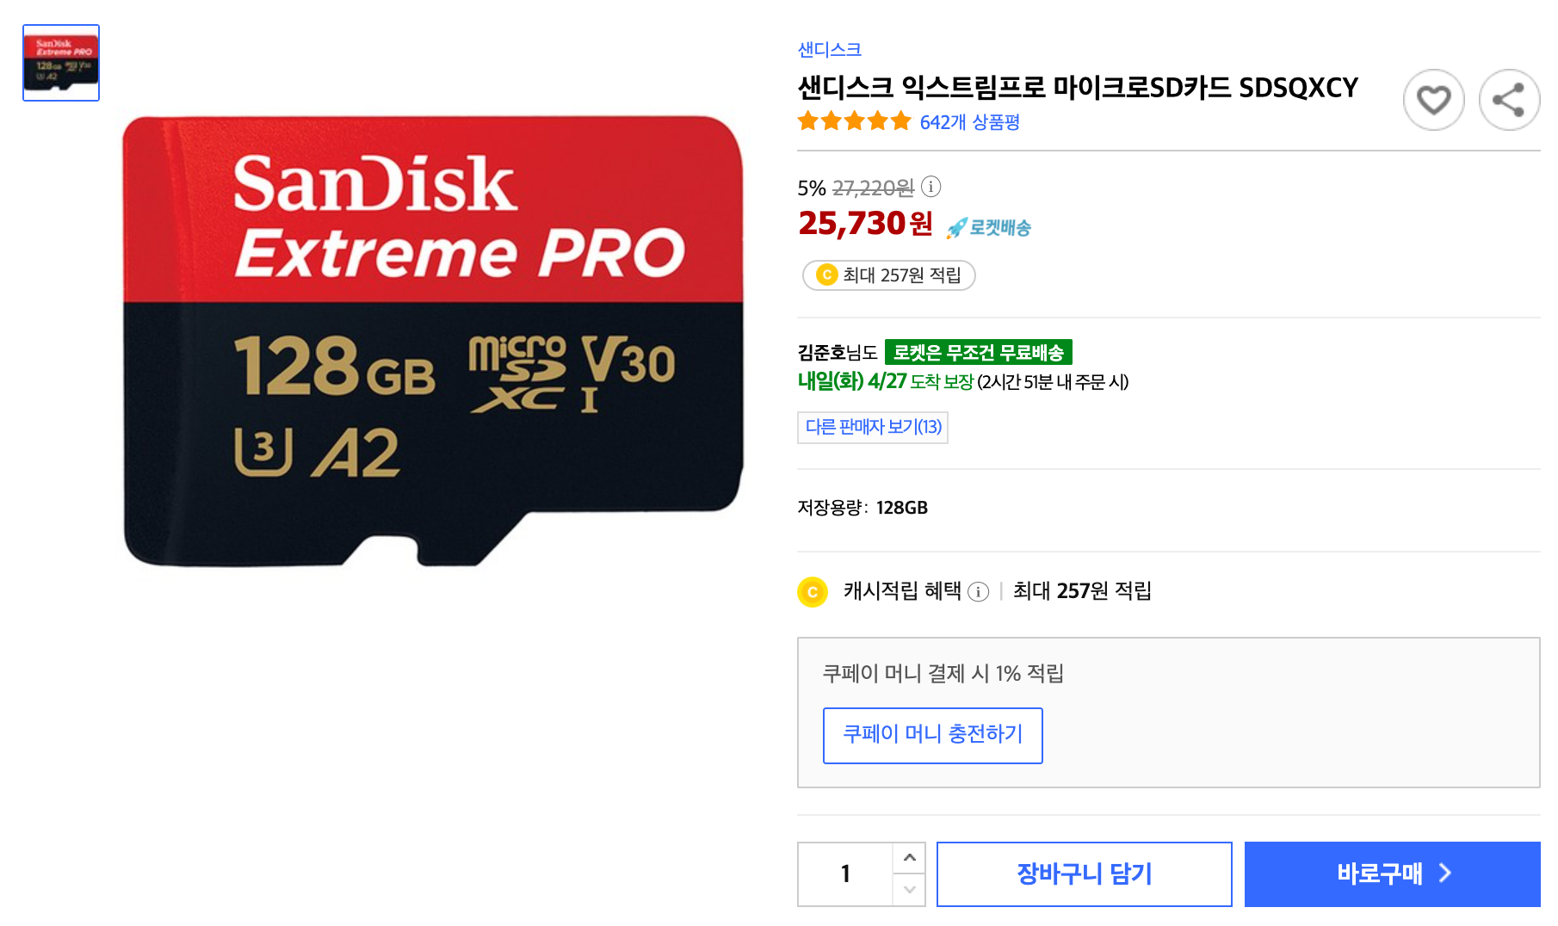Add product to wishlist with heart icon

click(1433, 100)
